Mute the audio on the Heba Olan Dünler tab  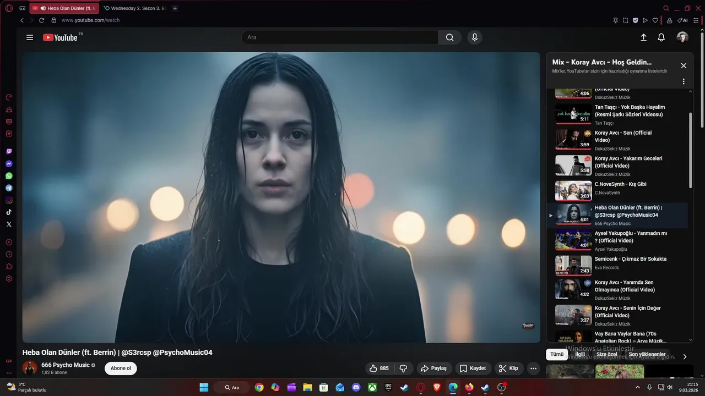coord(43,8)
